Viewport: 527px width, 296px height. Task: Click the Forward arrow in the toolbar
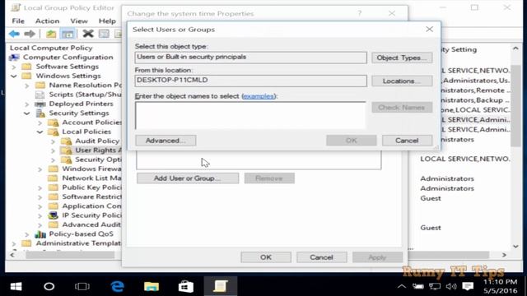click(x=30, y=34)
